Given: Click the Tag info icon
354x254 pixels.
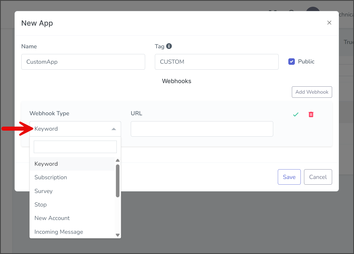Looking at the screenshot, I should pos(169,46).
